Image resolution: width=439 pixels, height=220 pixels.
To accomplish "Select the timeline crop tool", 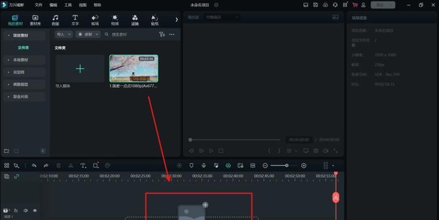I will click(x=95, y=165).
